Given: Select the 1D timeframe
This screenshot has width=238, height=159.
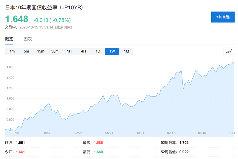Looking at the screenshot, I should 98,51.
